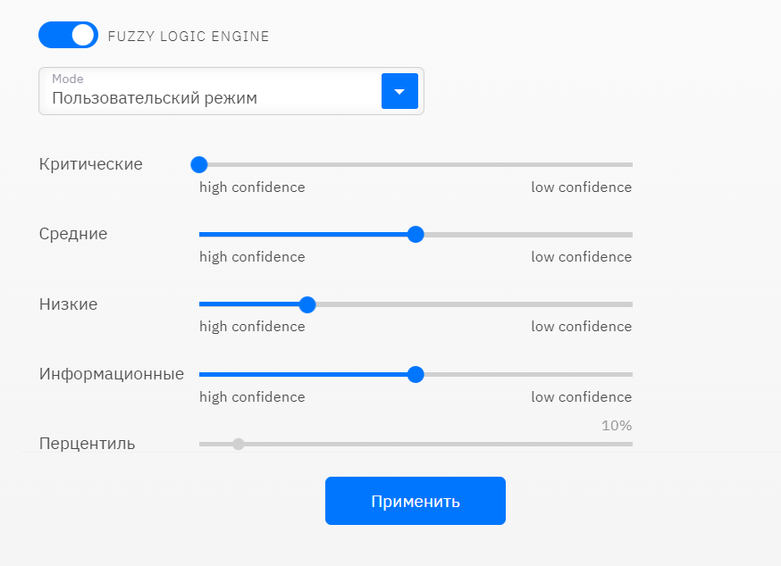Click the Низкие severity label
This screenshot has width=781, height=566.
coord(69,304)
